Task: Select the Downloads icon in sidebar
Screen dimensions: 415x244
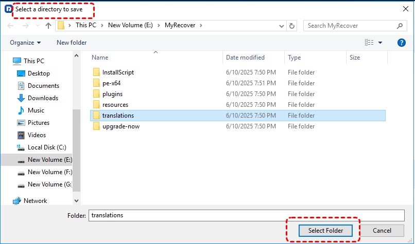Action: click(x=21, y=98)
